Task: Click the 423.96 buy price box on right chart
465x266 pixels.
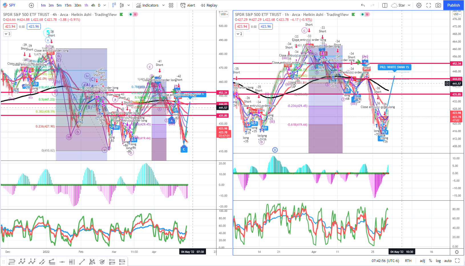Action: coord(266,27)
